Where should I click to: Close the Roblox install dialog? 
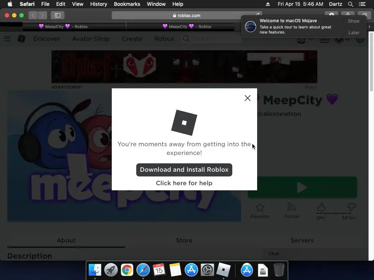[247, 98]
